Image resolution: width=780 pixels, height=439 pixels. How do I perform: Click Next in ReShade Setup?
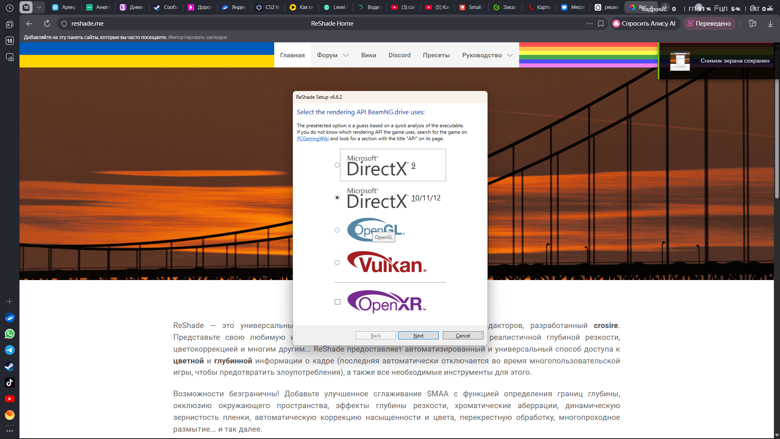(x=418, y=335)
